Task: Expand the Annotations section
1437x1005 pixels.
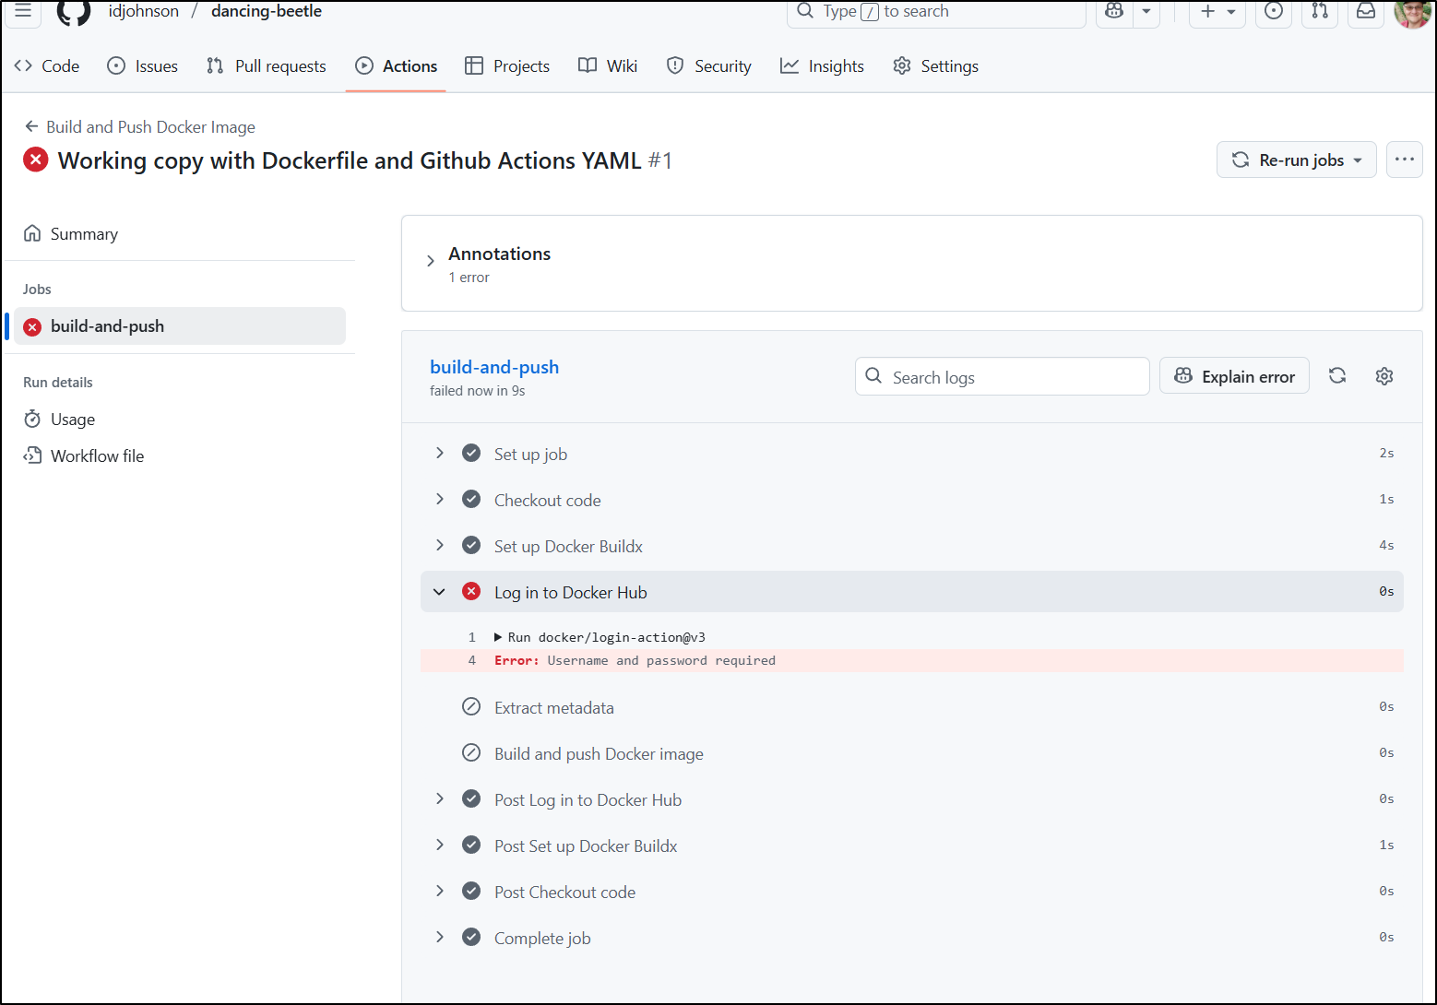Action: pyautogui.click(x=431, y=262)
